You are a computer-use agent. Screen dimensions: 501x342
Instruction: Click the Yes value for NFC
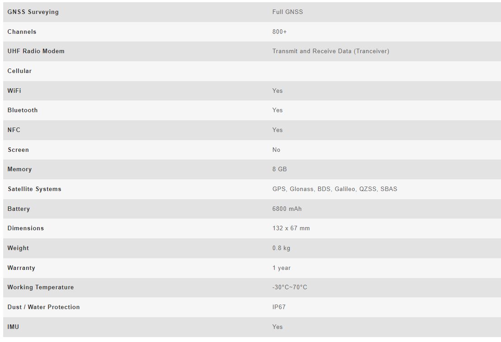(277, 130)
